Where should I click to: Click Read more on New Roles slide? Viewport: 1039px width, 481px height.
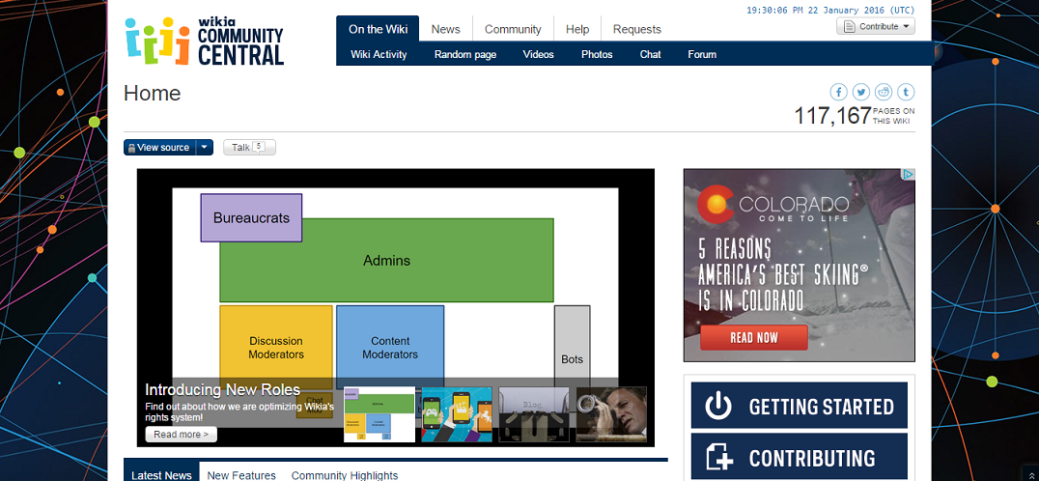(181, 435)
